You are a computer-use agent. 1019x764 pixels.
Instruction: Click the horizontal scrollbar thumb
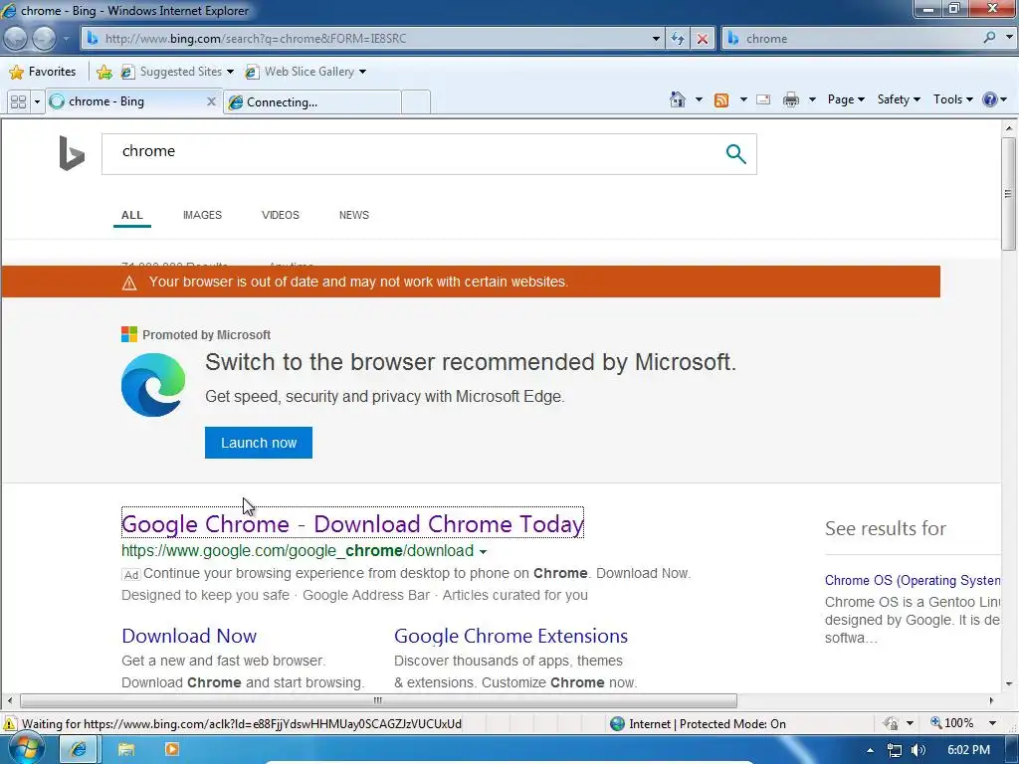378,700
